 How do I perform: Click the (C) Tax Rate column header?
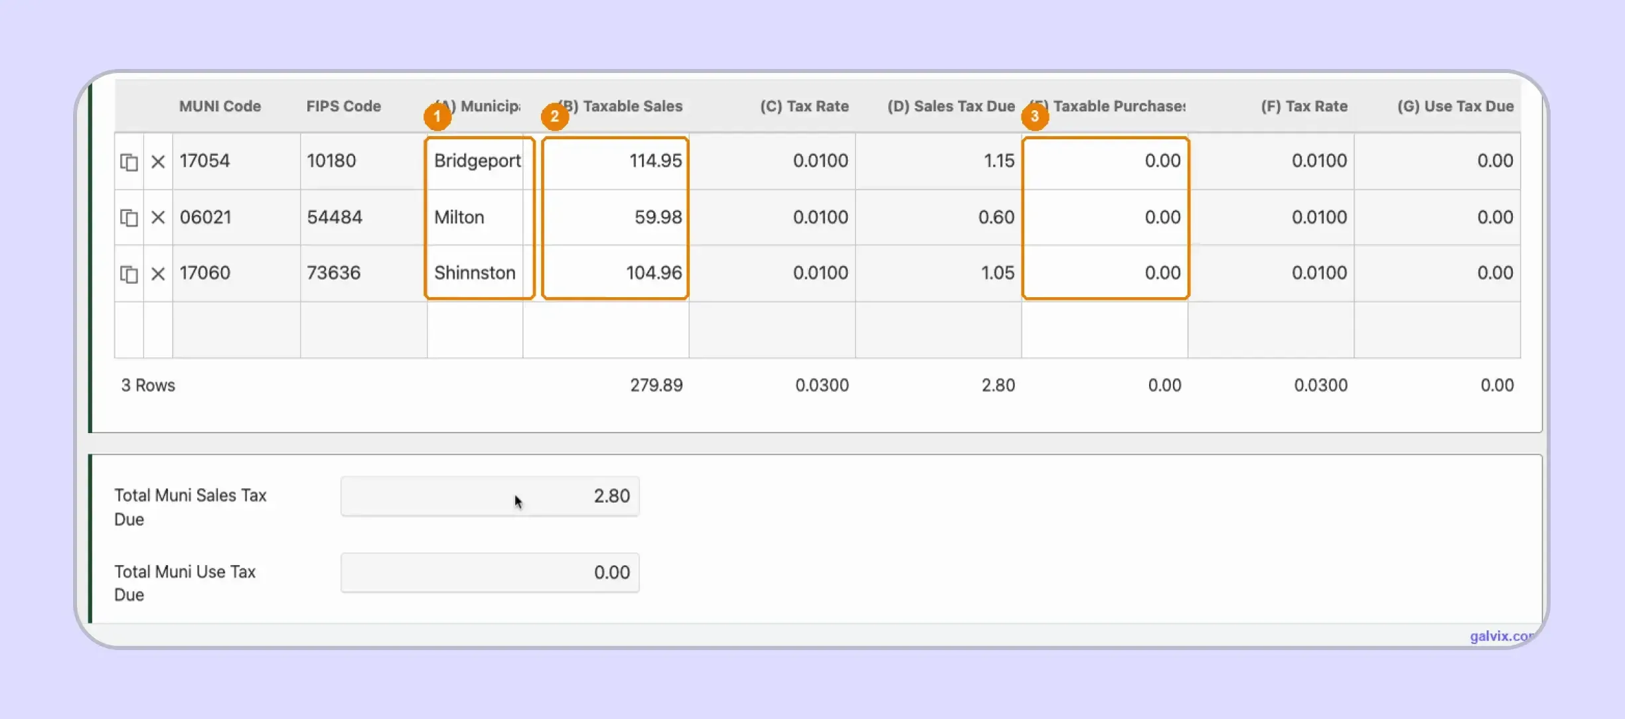pyautogui.click(x=804, y=106)
